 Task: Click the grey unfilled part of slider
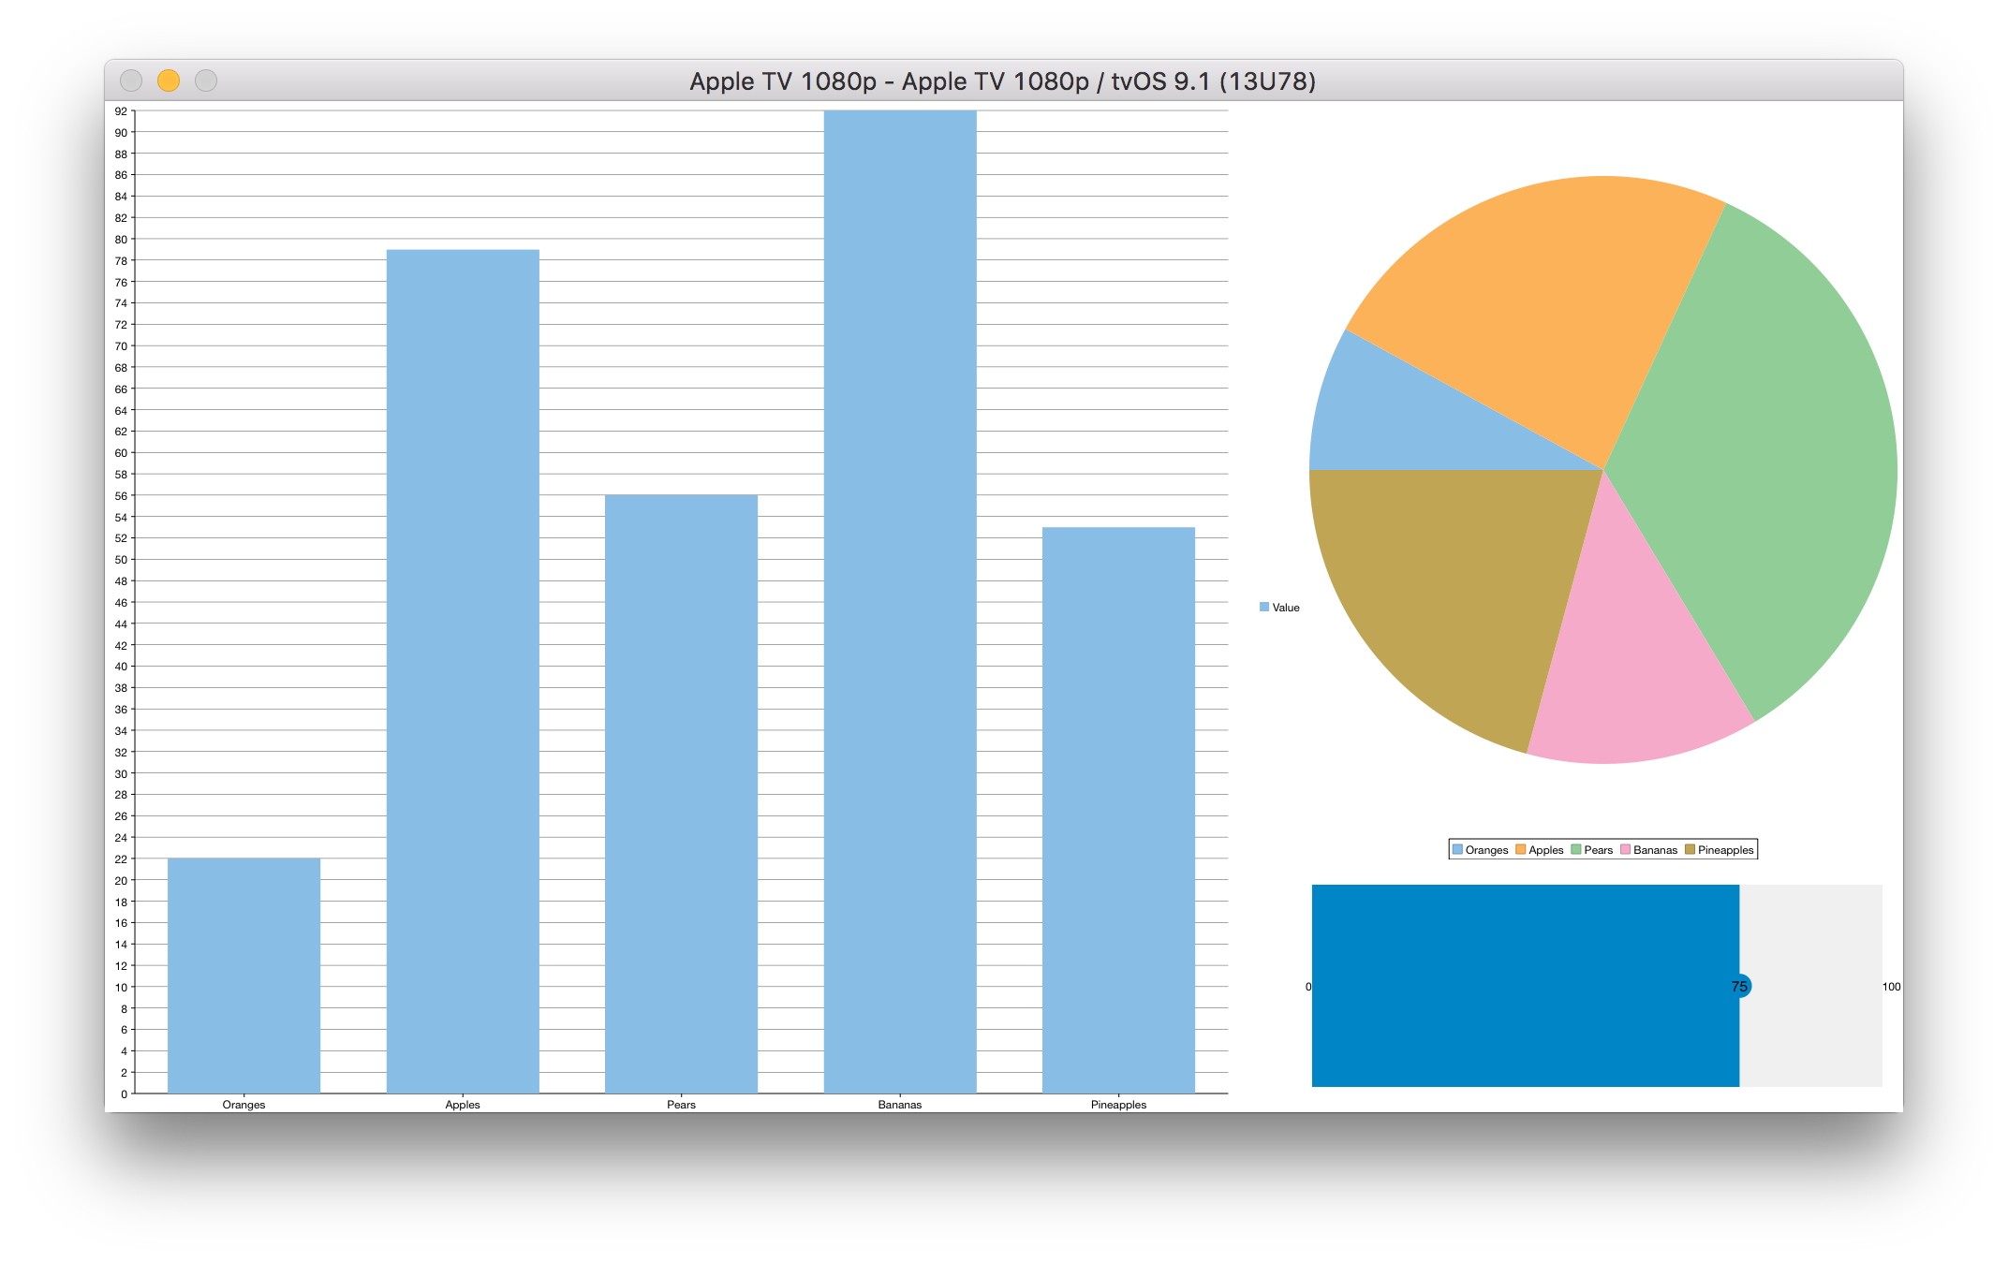(x=1811, y=986)
